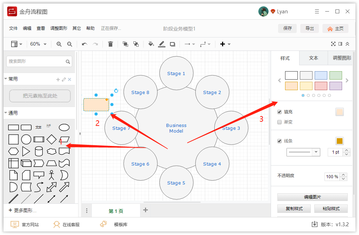This screenshot has width=359, height=235.
Task: Click the fullscreen icon at toolbar right
Action: 333,44
